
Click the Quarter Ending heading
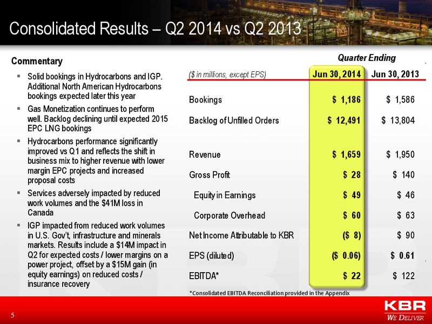pos(367,58)
